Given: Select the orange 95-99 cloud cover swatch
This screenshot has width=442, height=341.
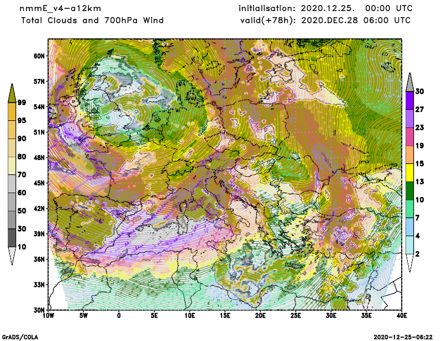Looking at the screenshot, I should coord(12,112).
